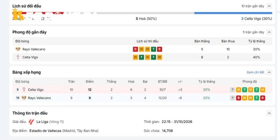
Task: Click the La Liga league name
Action: (42, 122)
